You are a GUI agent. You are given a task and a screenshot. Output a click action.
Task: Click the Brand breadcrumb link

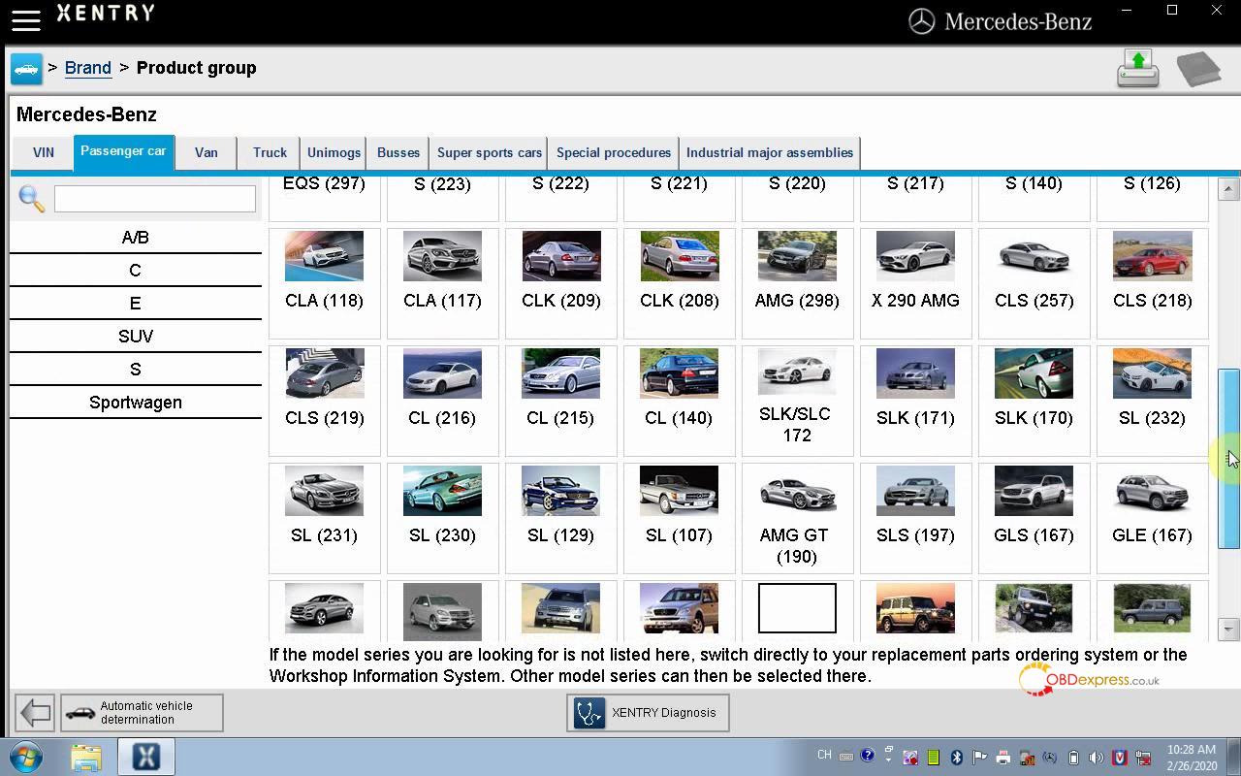coord(88,68)
